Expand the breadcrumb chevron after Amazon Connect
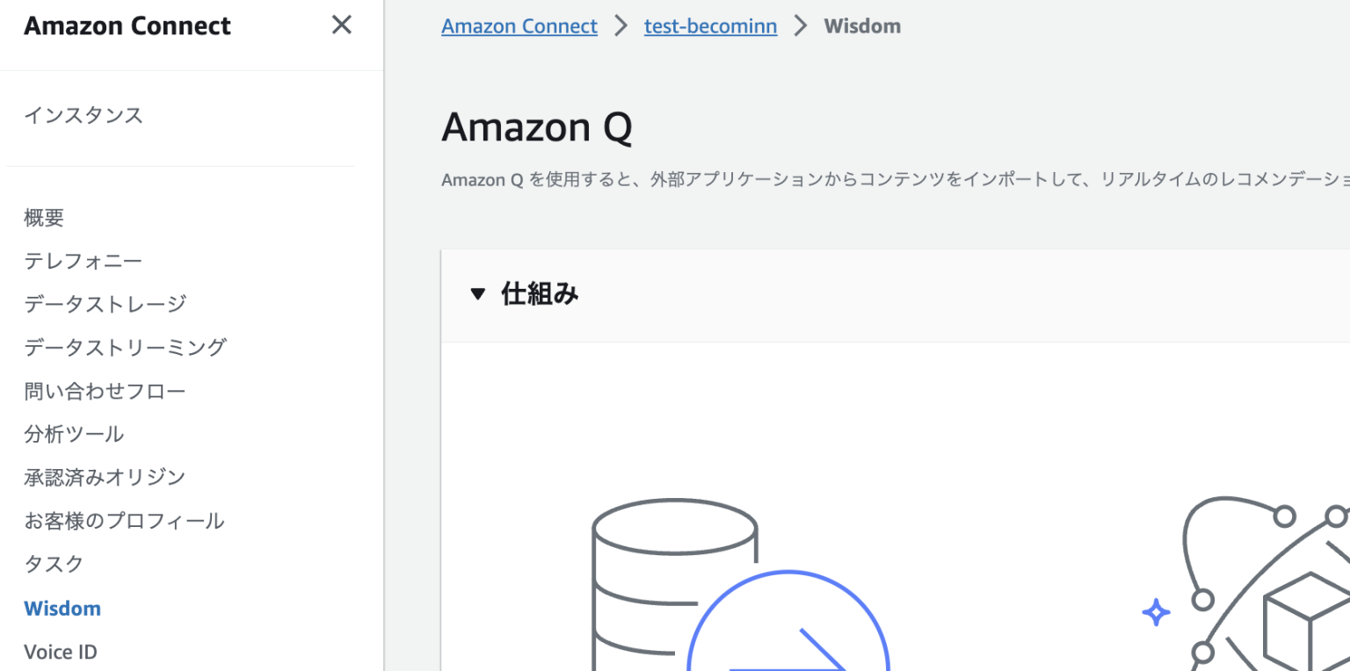The width and height of the screenshot is (1350, 671). click(621, 25)
